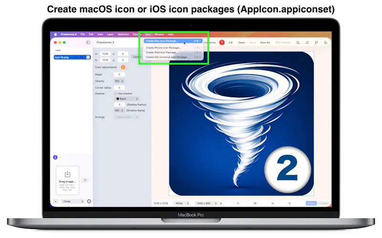This screenshot has height=238, width=382.
Task: Click the 0.6 zoom value
Action: (x=231, y=42)
